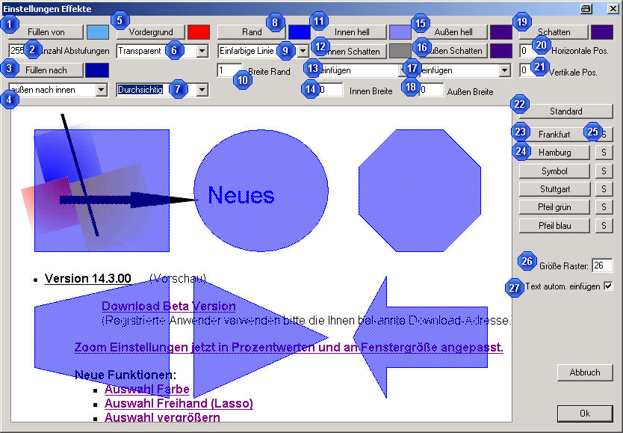This screenshot has width=623, height=433.
Task: Open the Durchsichtig combo box
Action: 202,90
